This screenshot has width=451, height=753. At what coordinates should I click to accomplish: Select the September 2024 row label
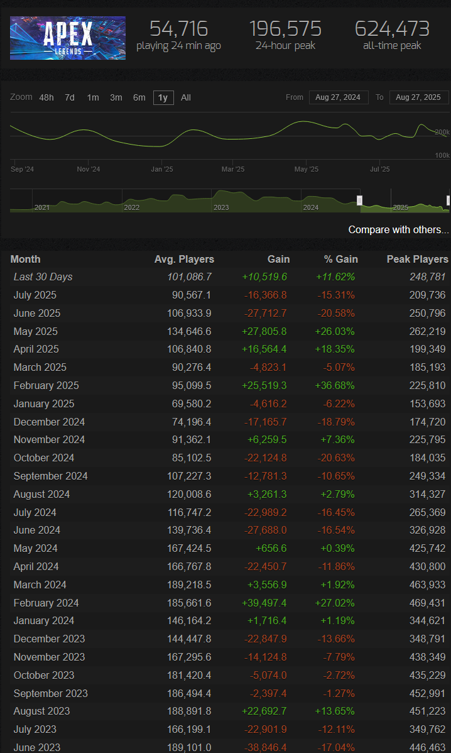(x=51, y=476)
